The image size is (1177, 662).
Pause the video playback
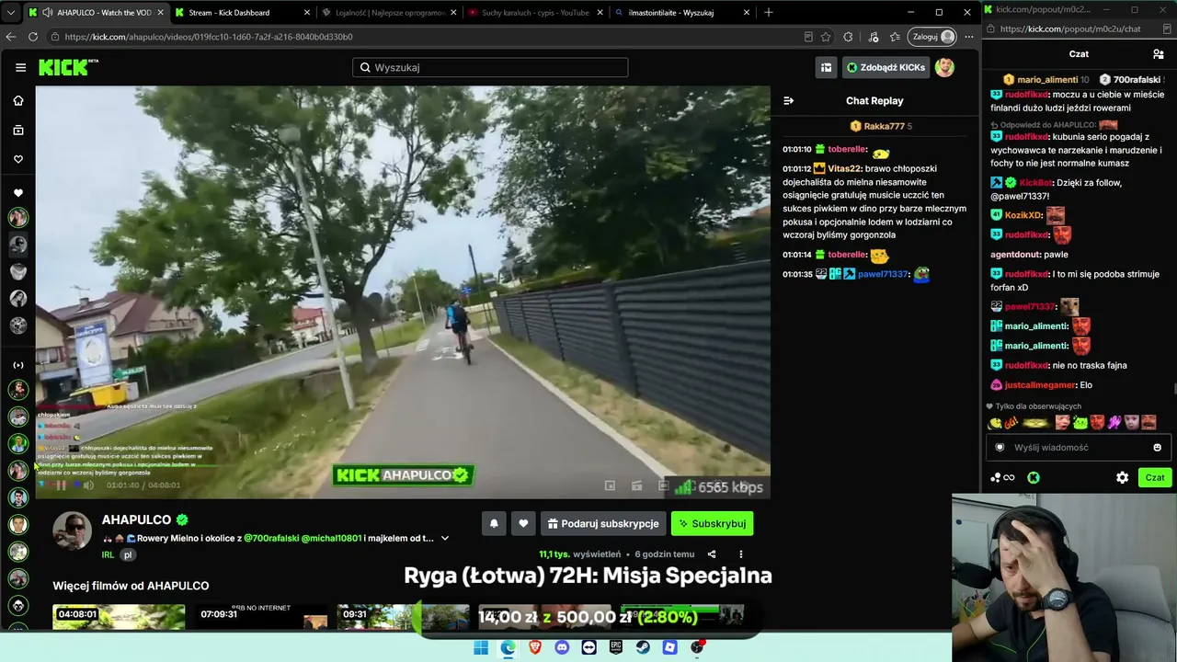click(61, 485)
